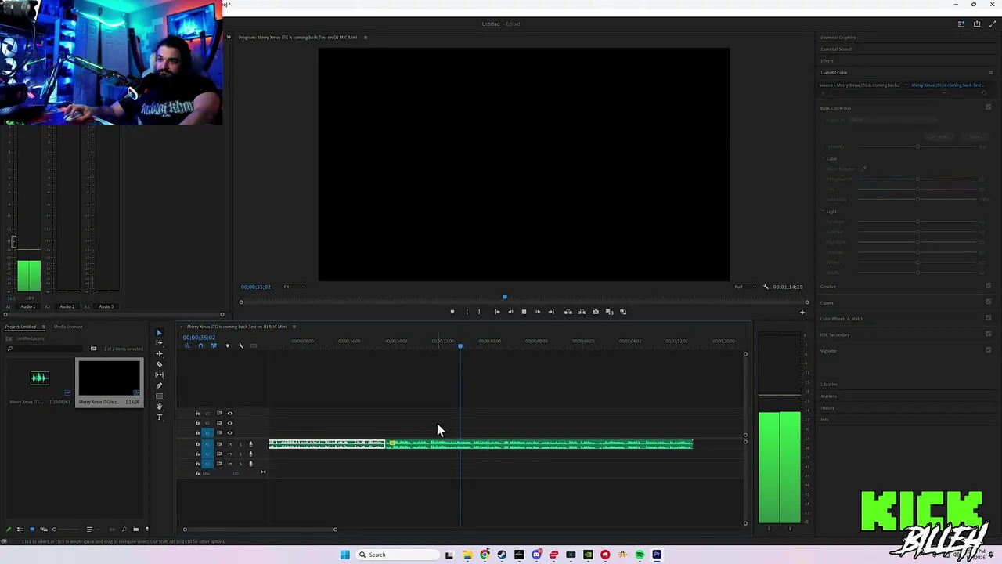Select the Razor tool
Screen dimensions: 1002x564
click(159, 364)
